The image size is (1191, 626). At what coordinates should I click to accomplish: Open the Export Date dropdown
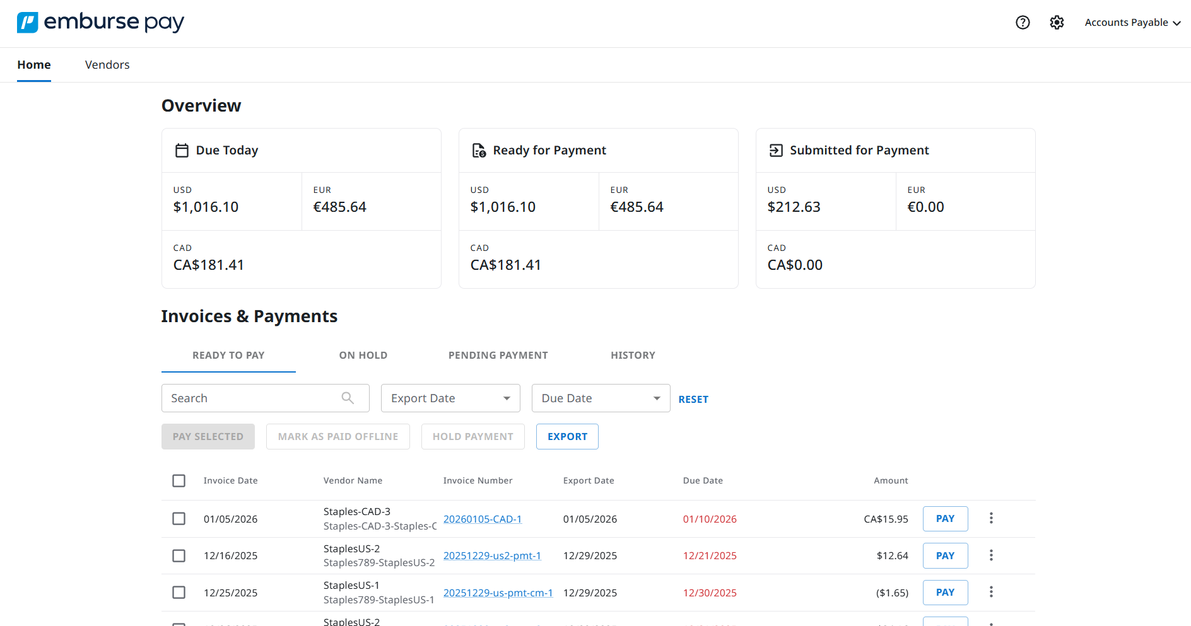[450, 398]
